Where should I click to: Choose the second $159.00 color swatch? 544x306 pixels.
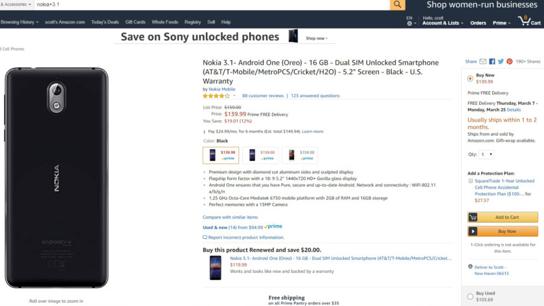300,155
